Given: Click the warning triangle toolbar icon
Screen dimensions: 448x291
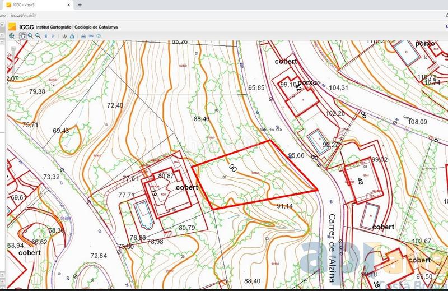Looking at the screenshot, I should click(x=72, y=36).
